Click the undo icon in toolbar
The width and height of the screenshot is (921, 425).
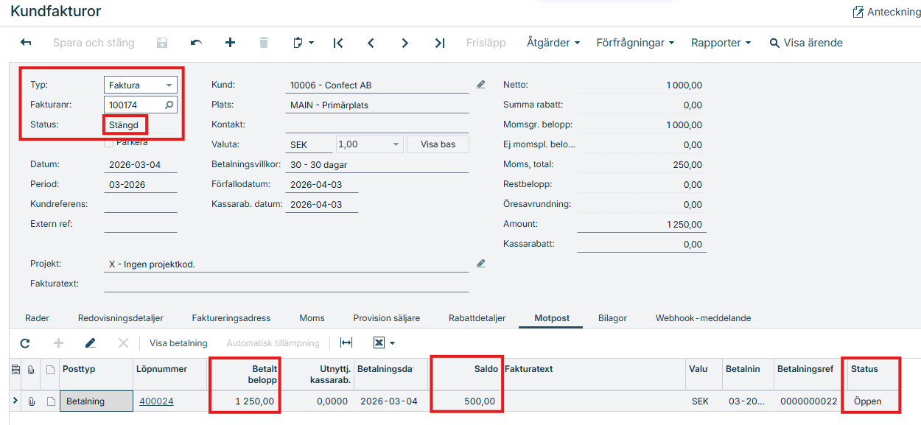coord(196,43)
